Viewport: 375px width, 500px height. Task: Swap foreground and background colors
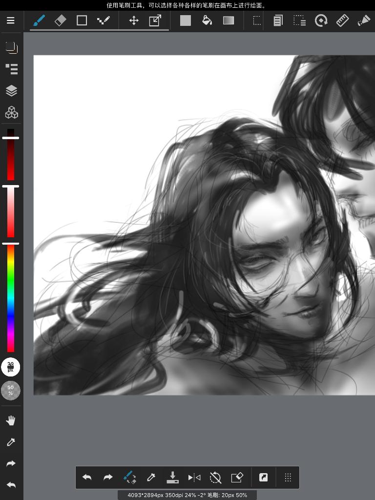click(x=12, y=47)
